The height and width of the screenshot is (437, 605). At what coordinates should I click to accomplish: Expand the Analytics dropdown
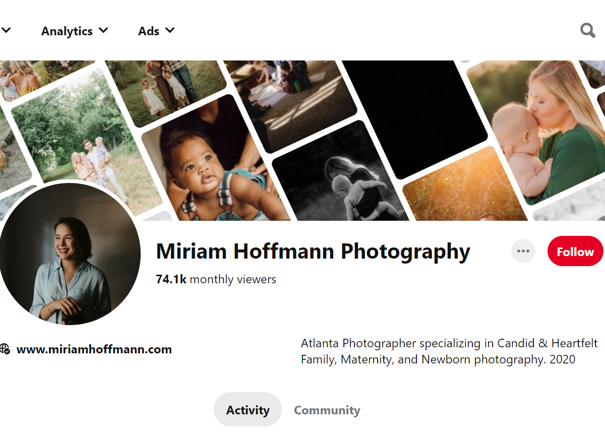pyautogui.click(x=74, y=31)
